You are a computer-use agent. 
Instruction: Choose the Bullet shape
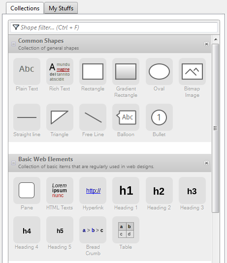(159, 120)
